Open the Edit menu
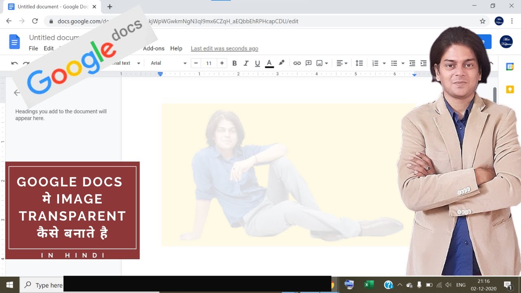The width and height of the screenshot is (521, 293). point(49,48)
